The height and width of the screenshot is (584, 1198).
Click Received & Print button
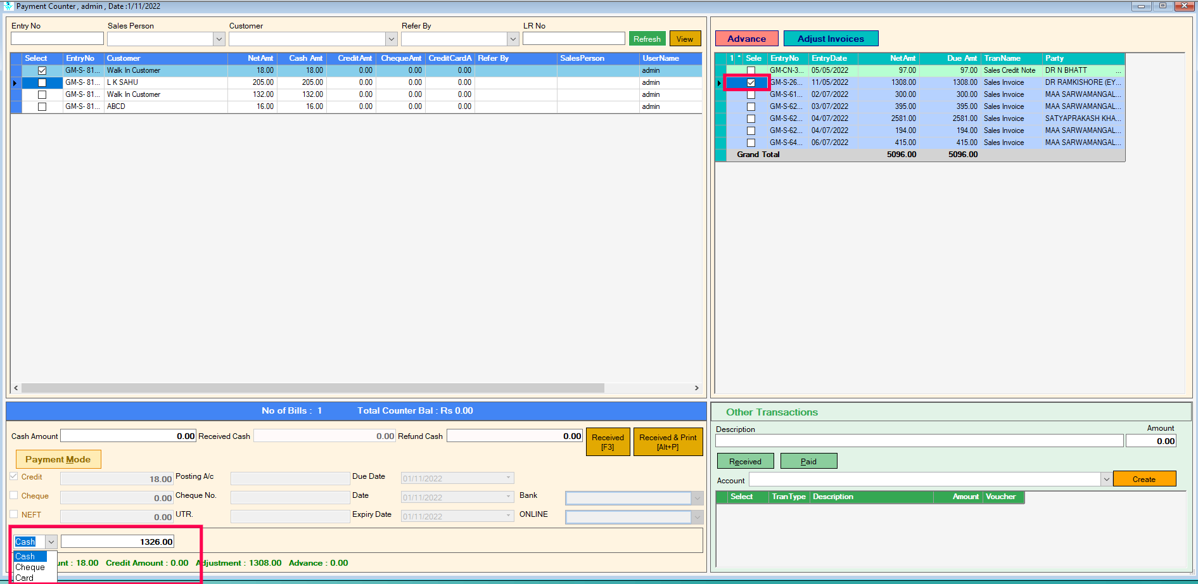coord(668,441)
